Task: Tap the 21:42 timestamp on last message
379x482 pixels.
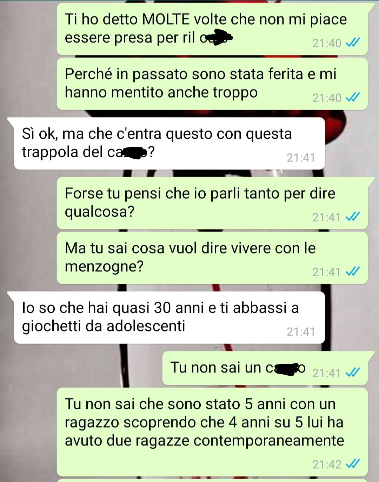Action: coord(327,464)
